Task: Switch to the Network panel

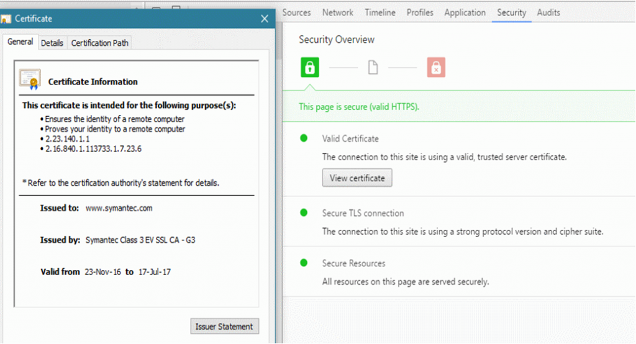Action: 338,12
